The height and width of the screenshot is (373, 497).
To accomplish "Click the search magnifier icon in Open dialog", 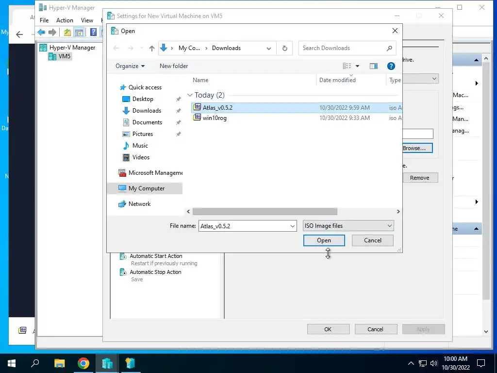I will 389,48.
